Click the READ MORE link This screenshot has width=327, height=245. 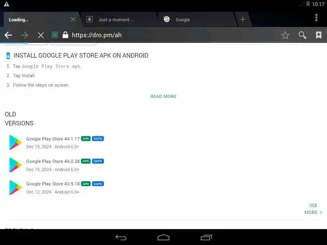pyautogui.click(x=163, y=96)
